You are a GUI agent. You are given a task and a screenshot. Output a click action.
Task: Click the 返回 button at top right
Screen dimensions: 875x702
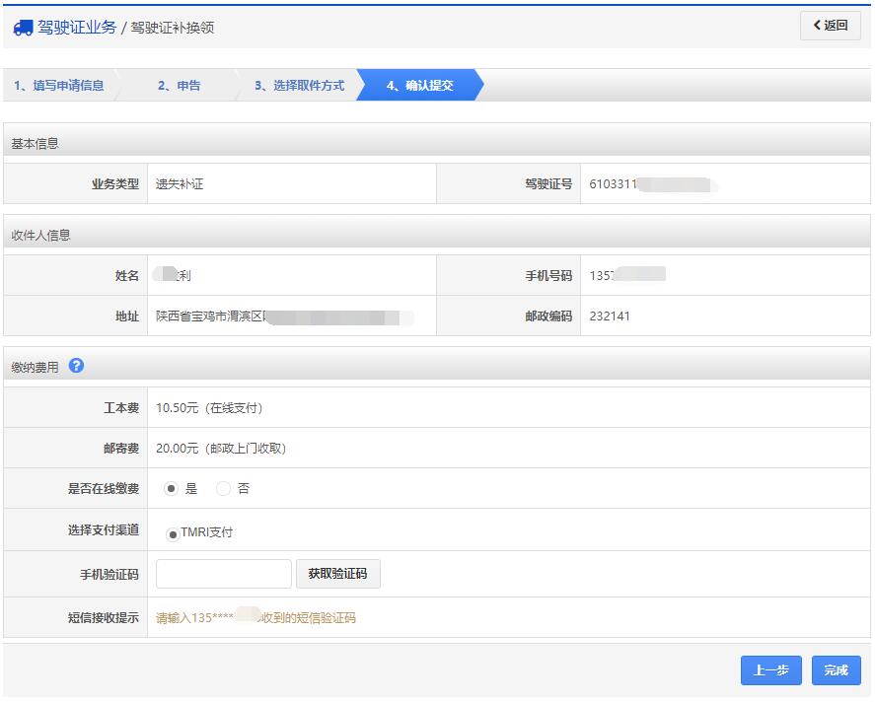[x=831, y=25]
